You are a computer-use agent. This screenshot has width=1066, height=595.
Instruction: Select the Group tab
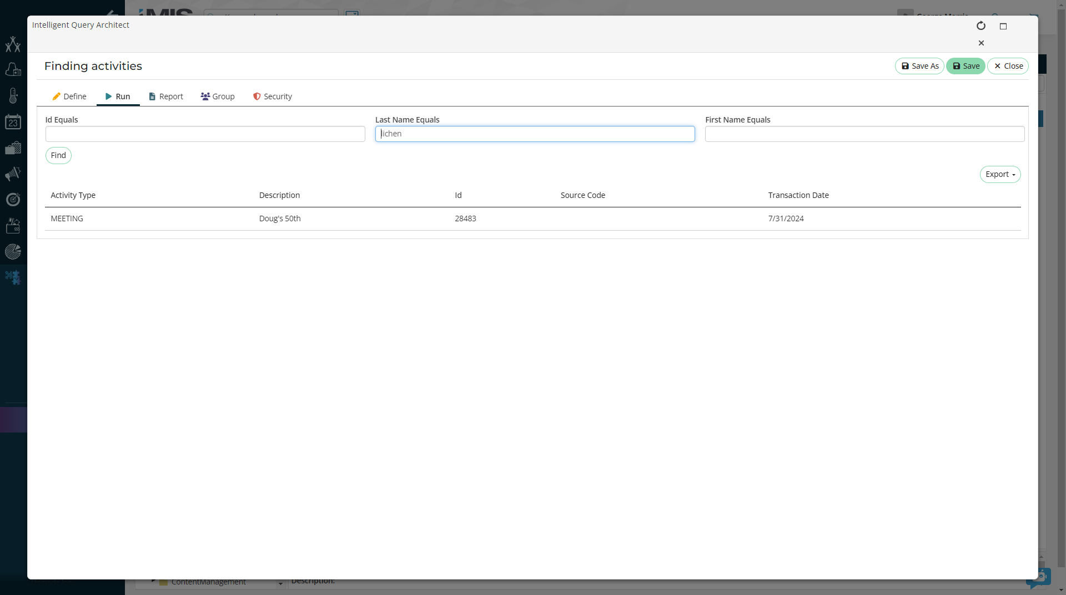(218, 96)
